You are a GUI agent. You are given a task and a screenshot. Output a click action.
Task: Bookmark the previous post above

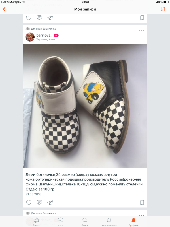[x=142, y=18]
